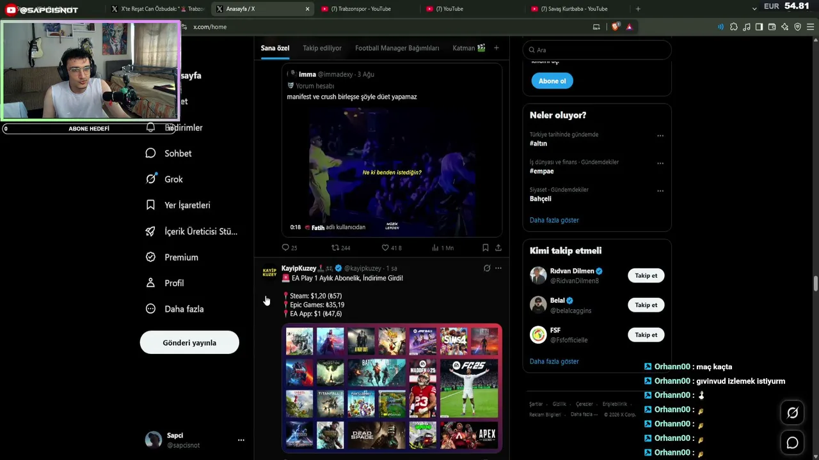Click the page vertical scrollbar thumb
819x460 pixels.
816,283
